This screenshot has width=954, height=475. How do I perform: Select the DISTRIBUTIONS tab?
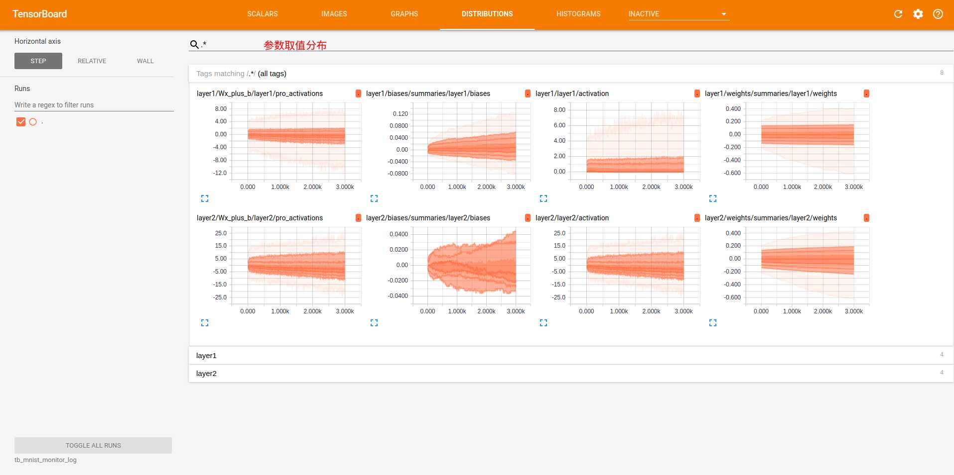487,14
